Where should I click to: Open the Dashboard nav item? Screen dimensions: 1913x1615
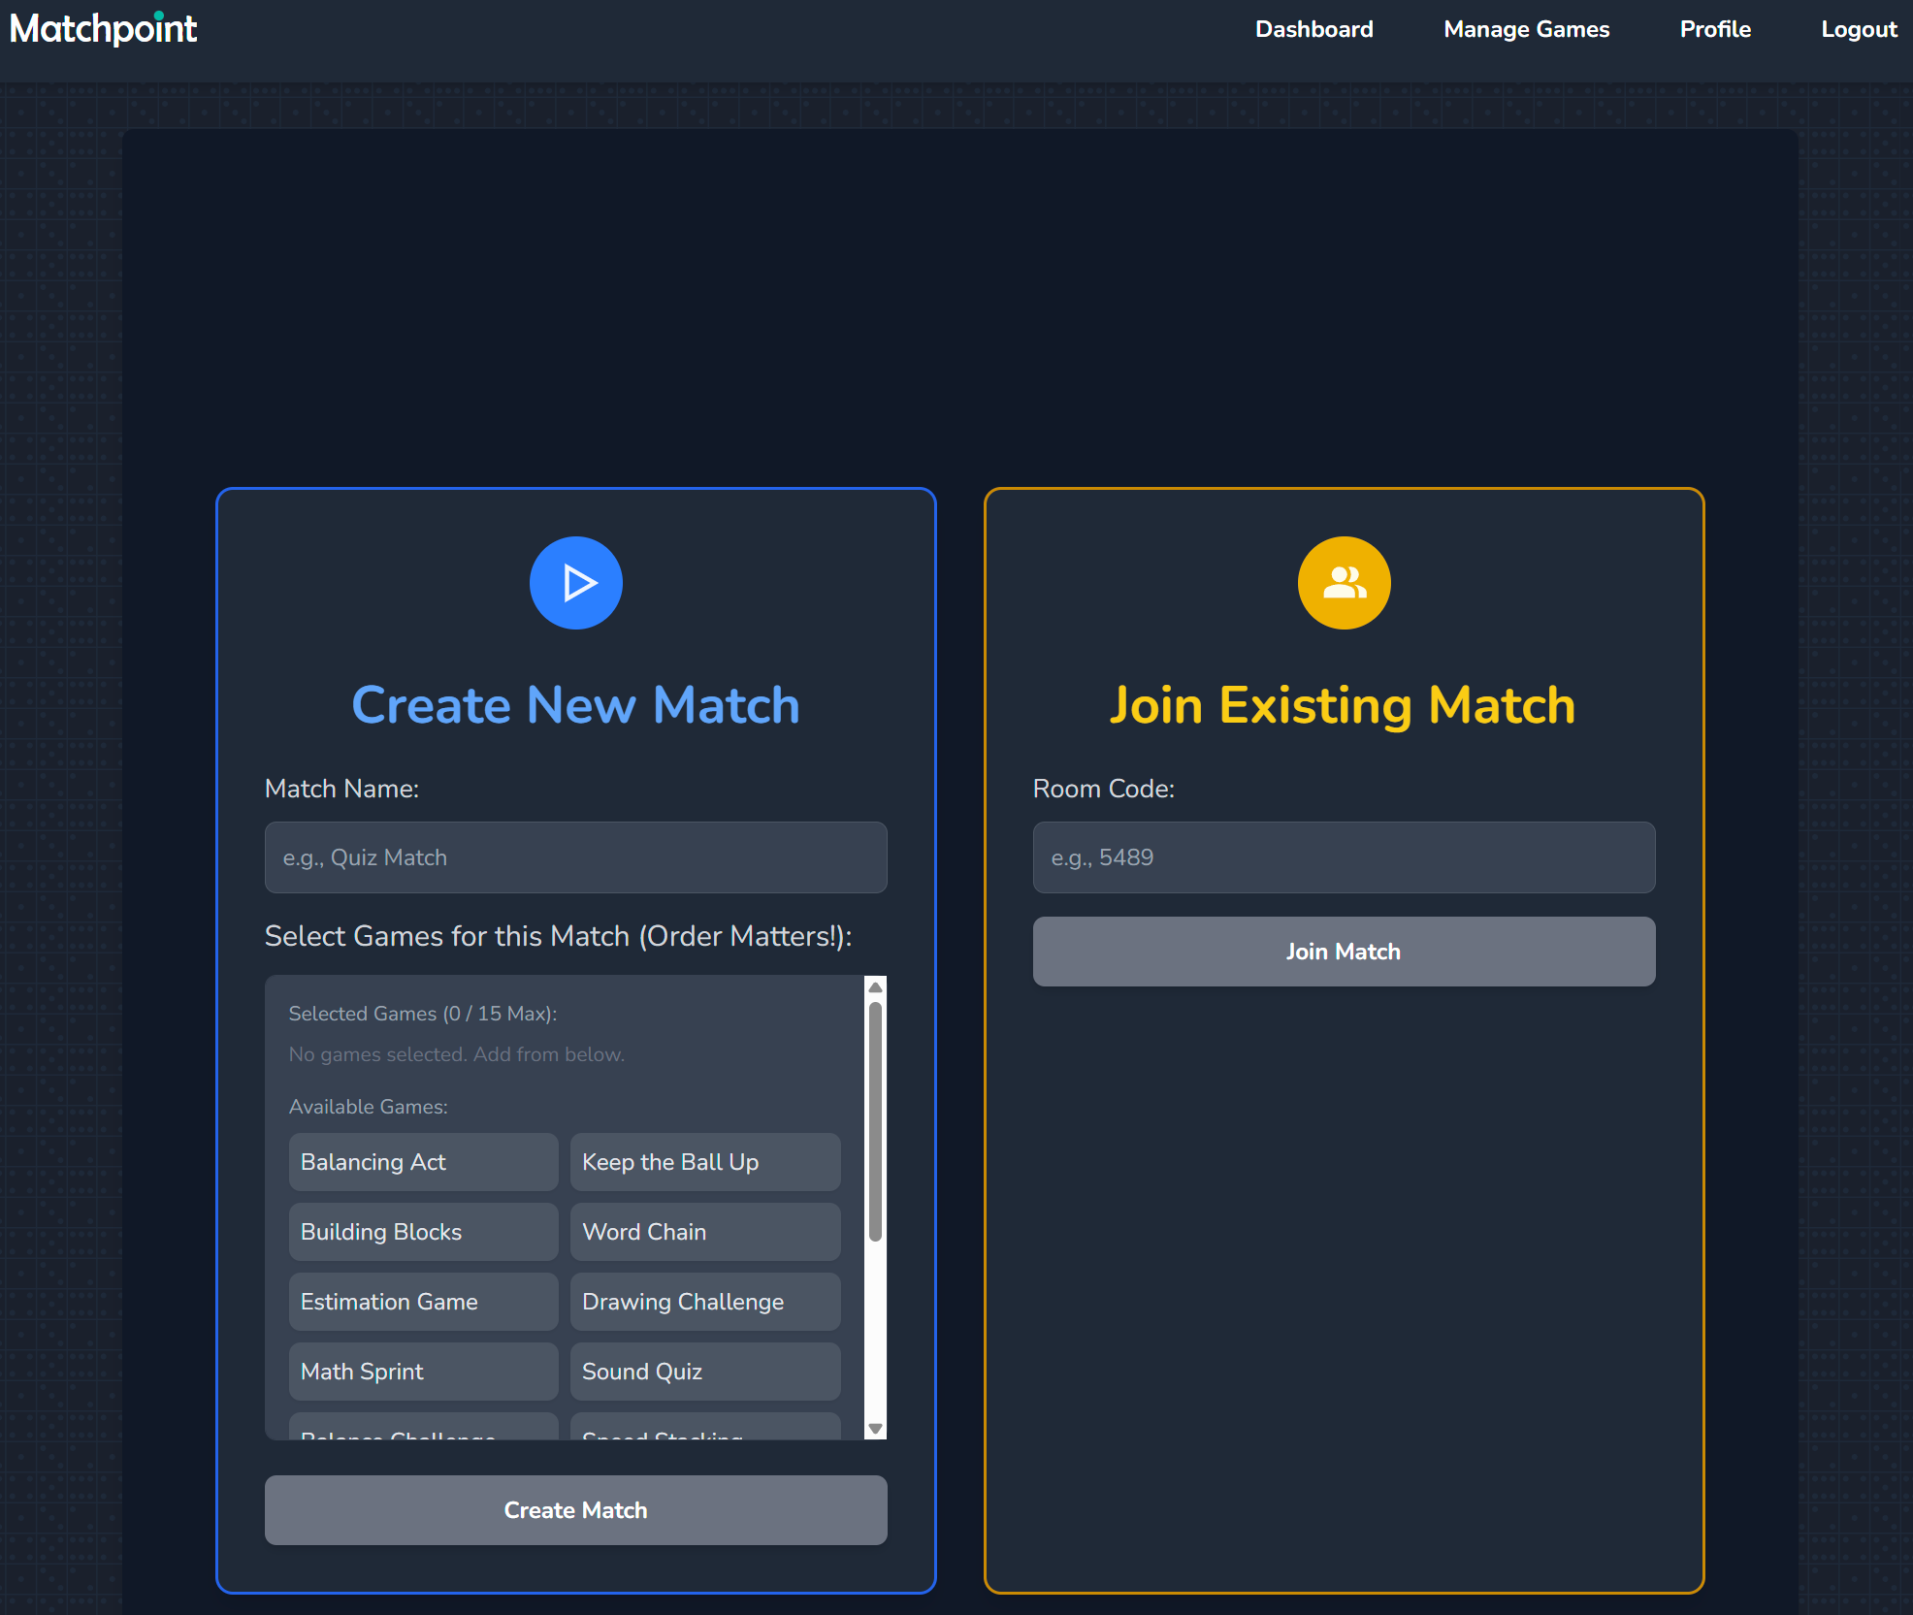(1313, 29)
